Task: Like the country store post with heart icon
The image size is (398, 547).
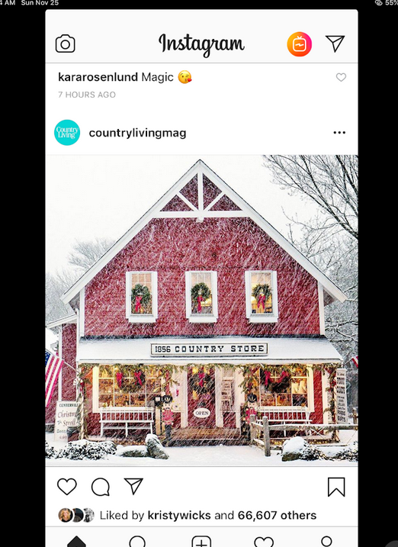Action: pyautogui.click(x=67, y=486)
